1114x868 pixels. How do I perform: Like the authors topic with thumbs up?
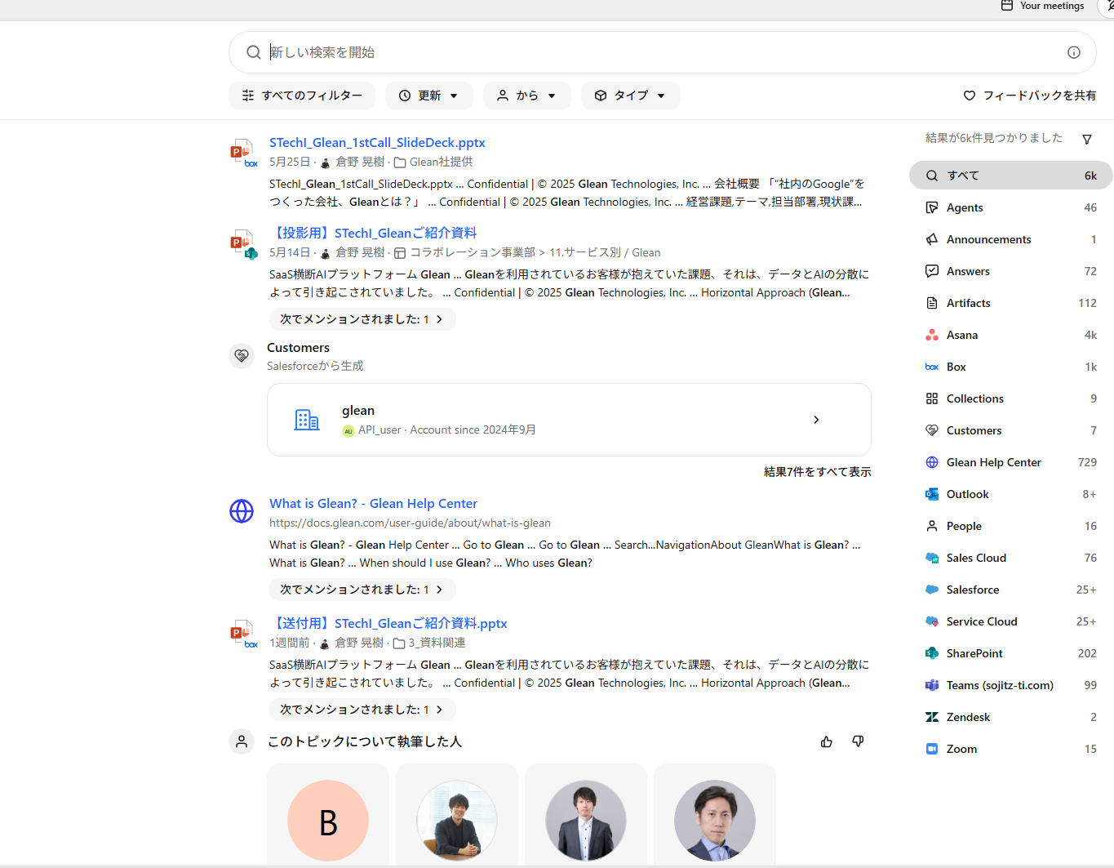click(x=827, y=741)
